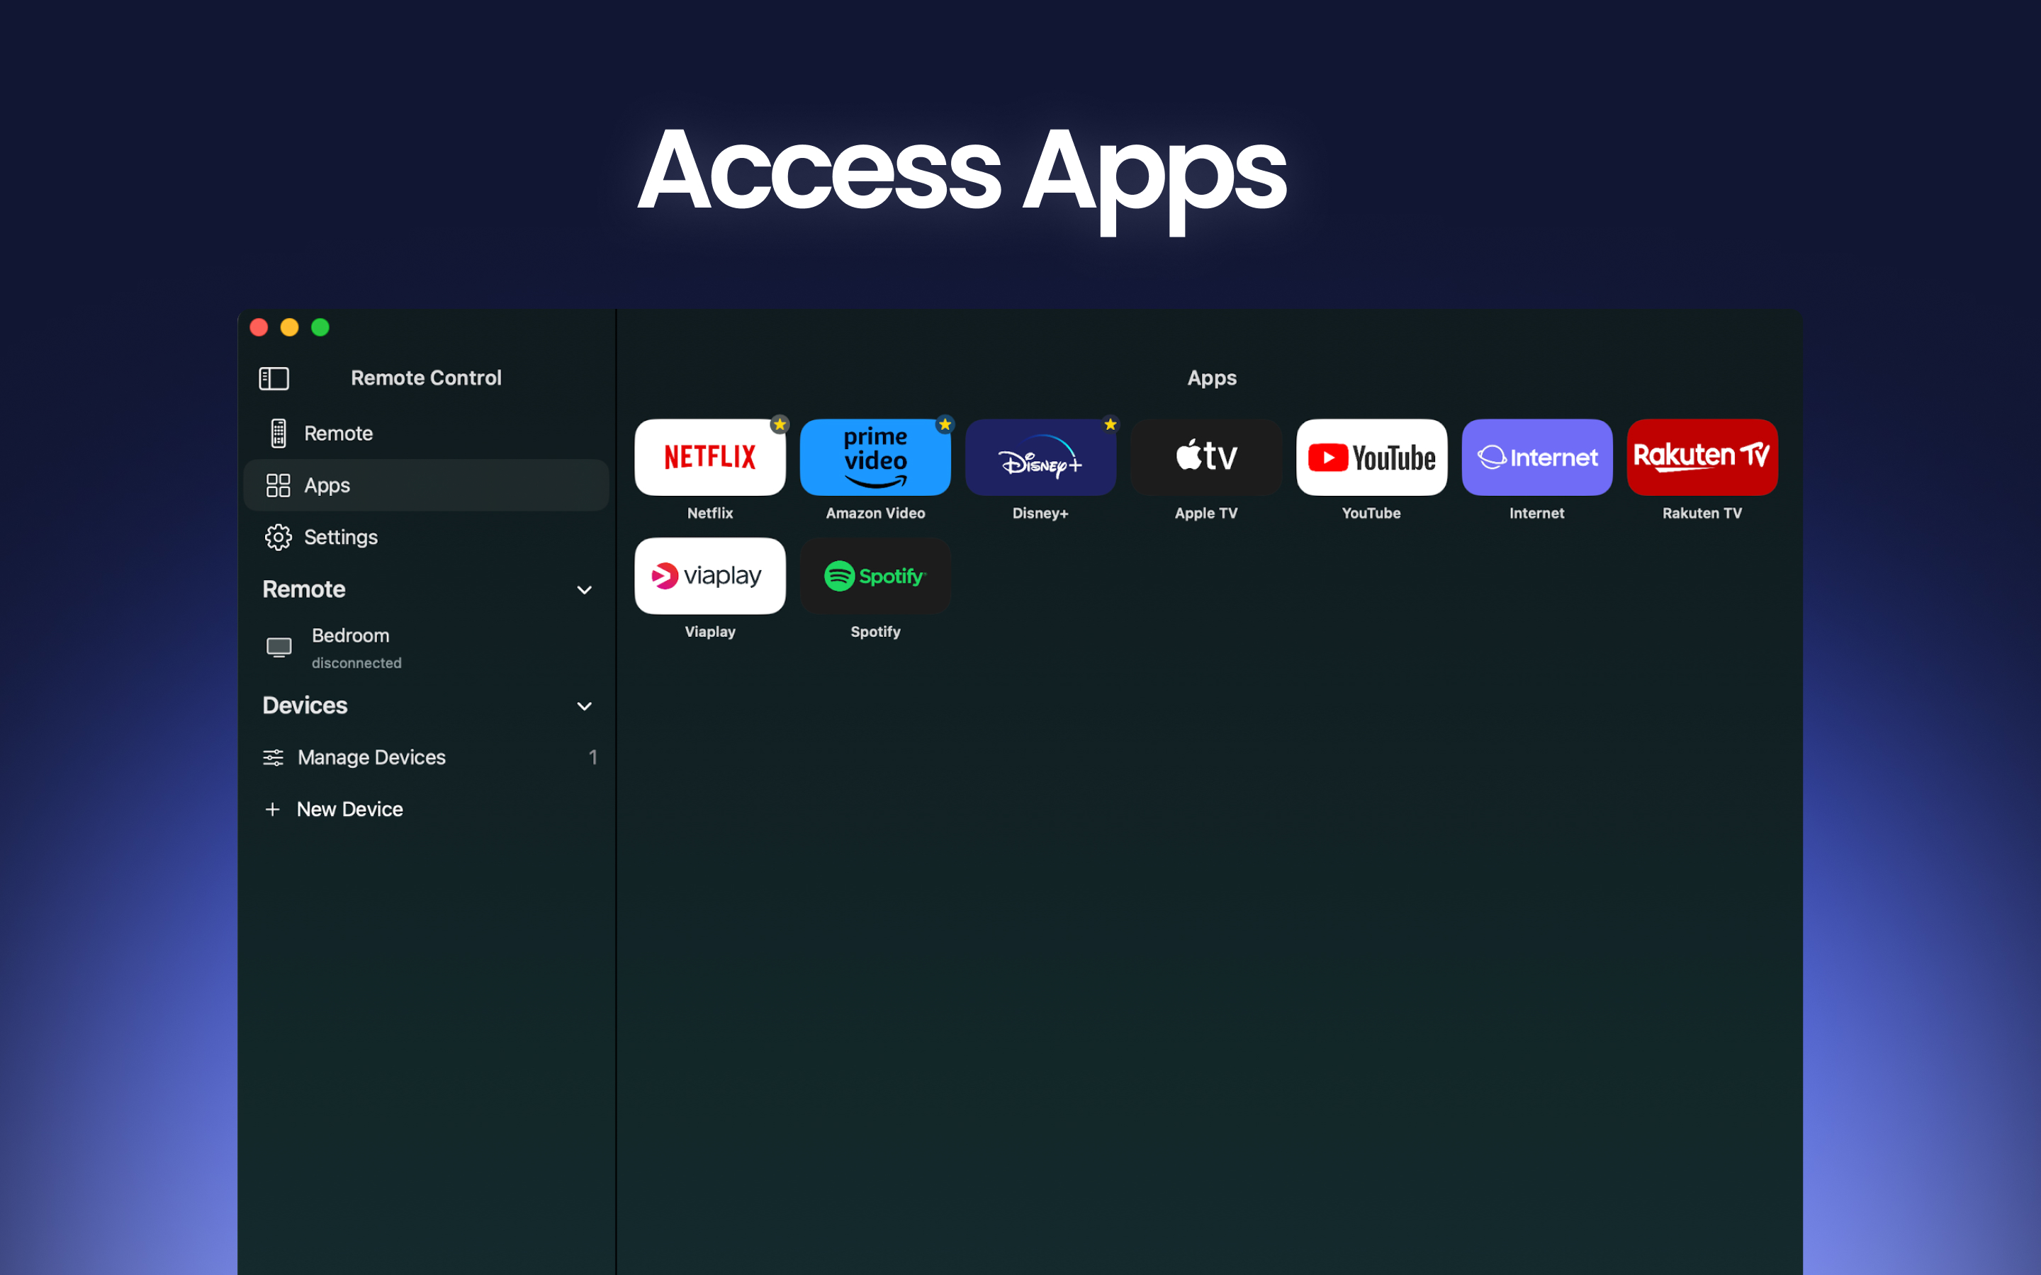Click the Bedroom TV monitor icon
Viewport: 2041px width, 1275px height.
[x=279, y=647]
